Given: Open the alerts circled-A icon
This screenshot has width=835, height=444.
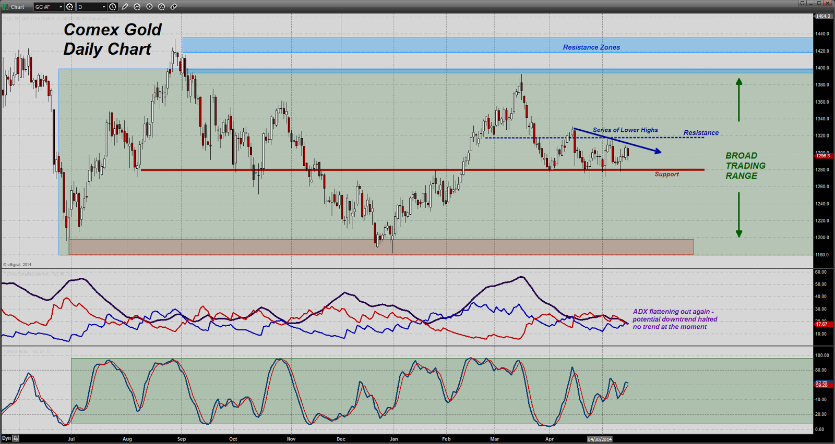Looking at the screenshot, I should tap(161, 7).
